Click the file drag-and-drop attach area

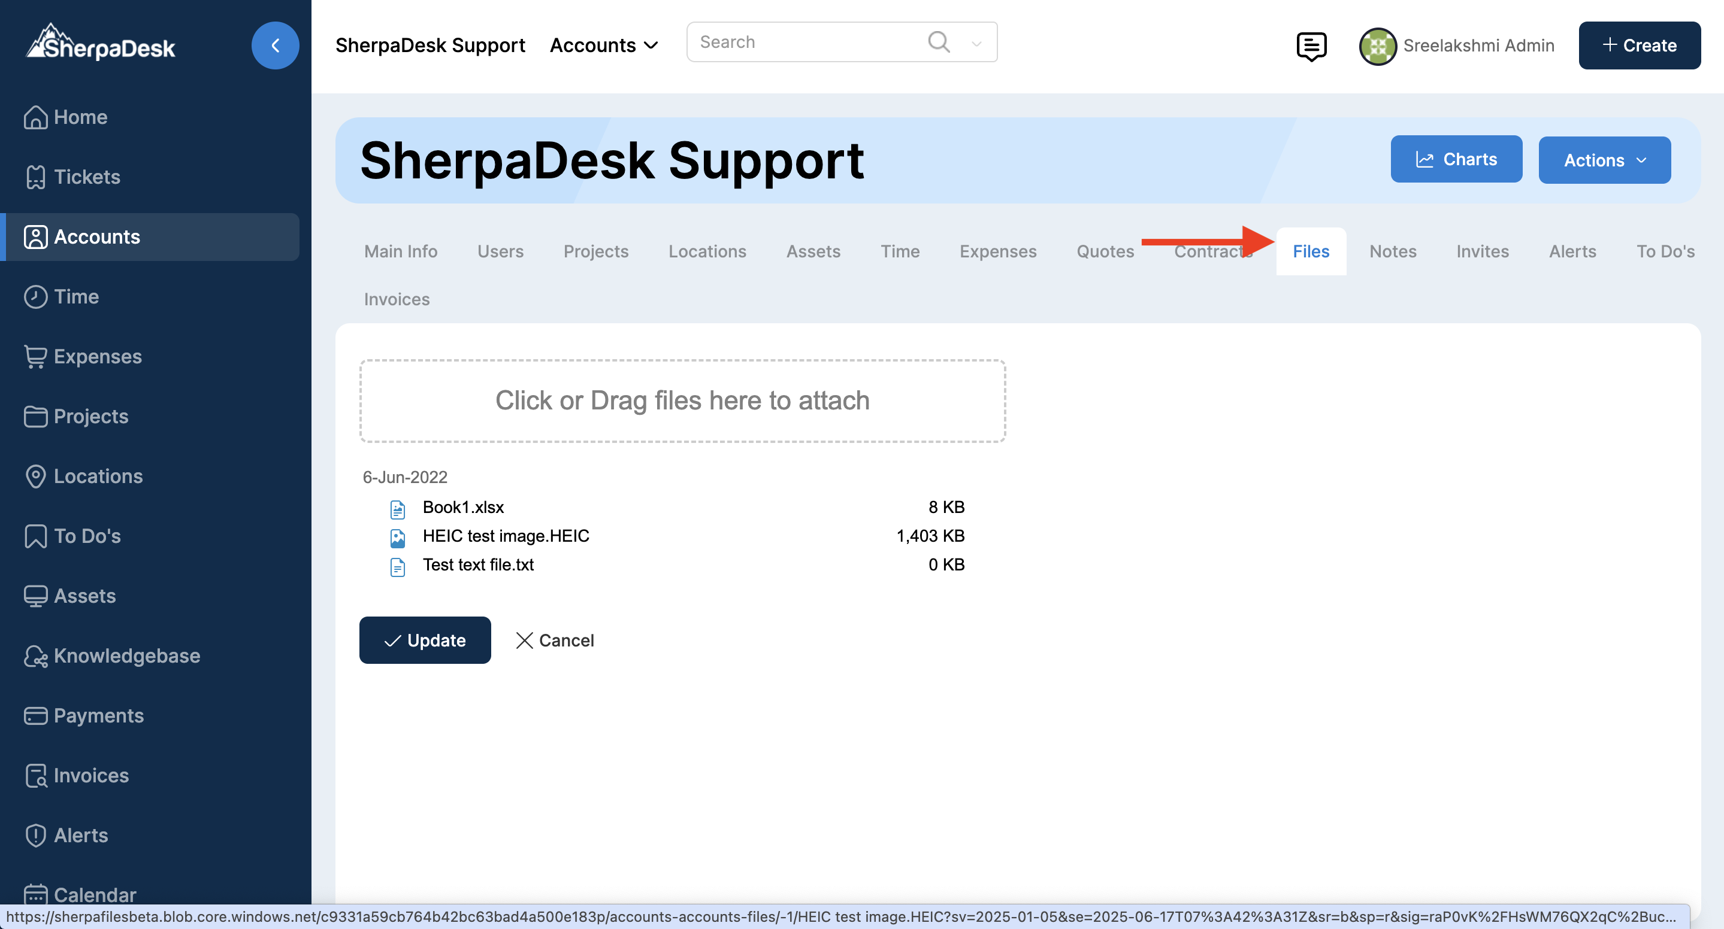point(682,400)
